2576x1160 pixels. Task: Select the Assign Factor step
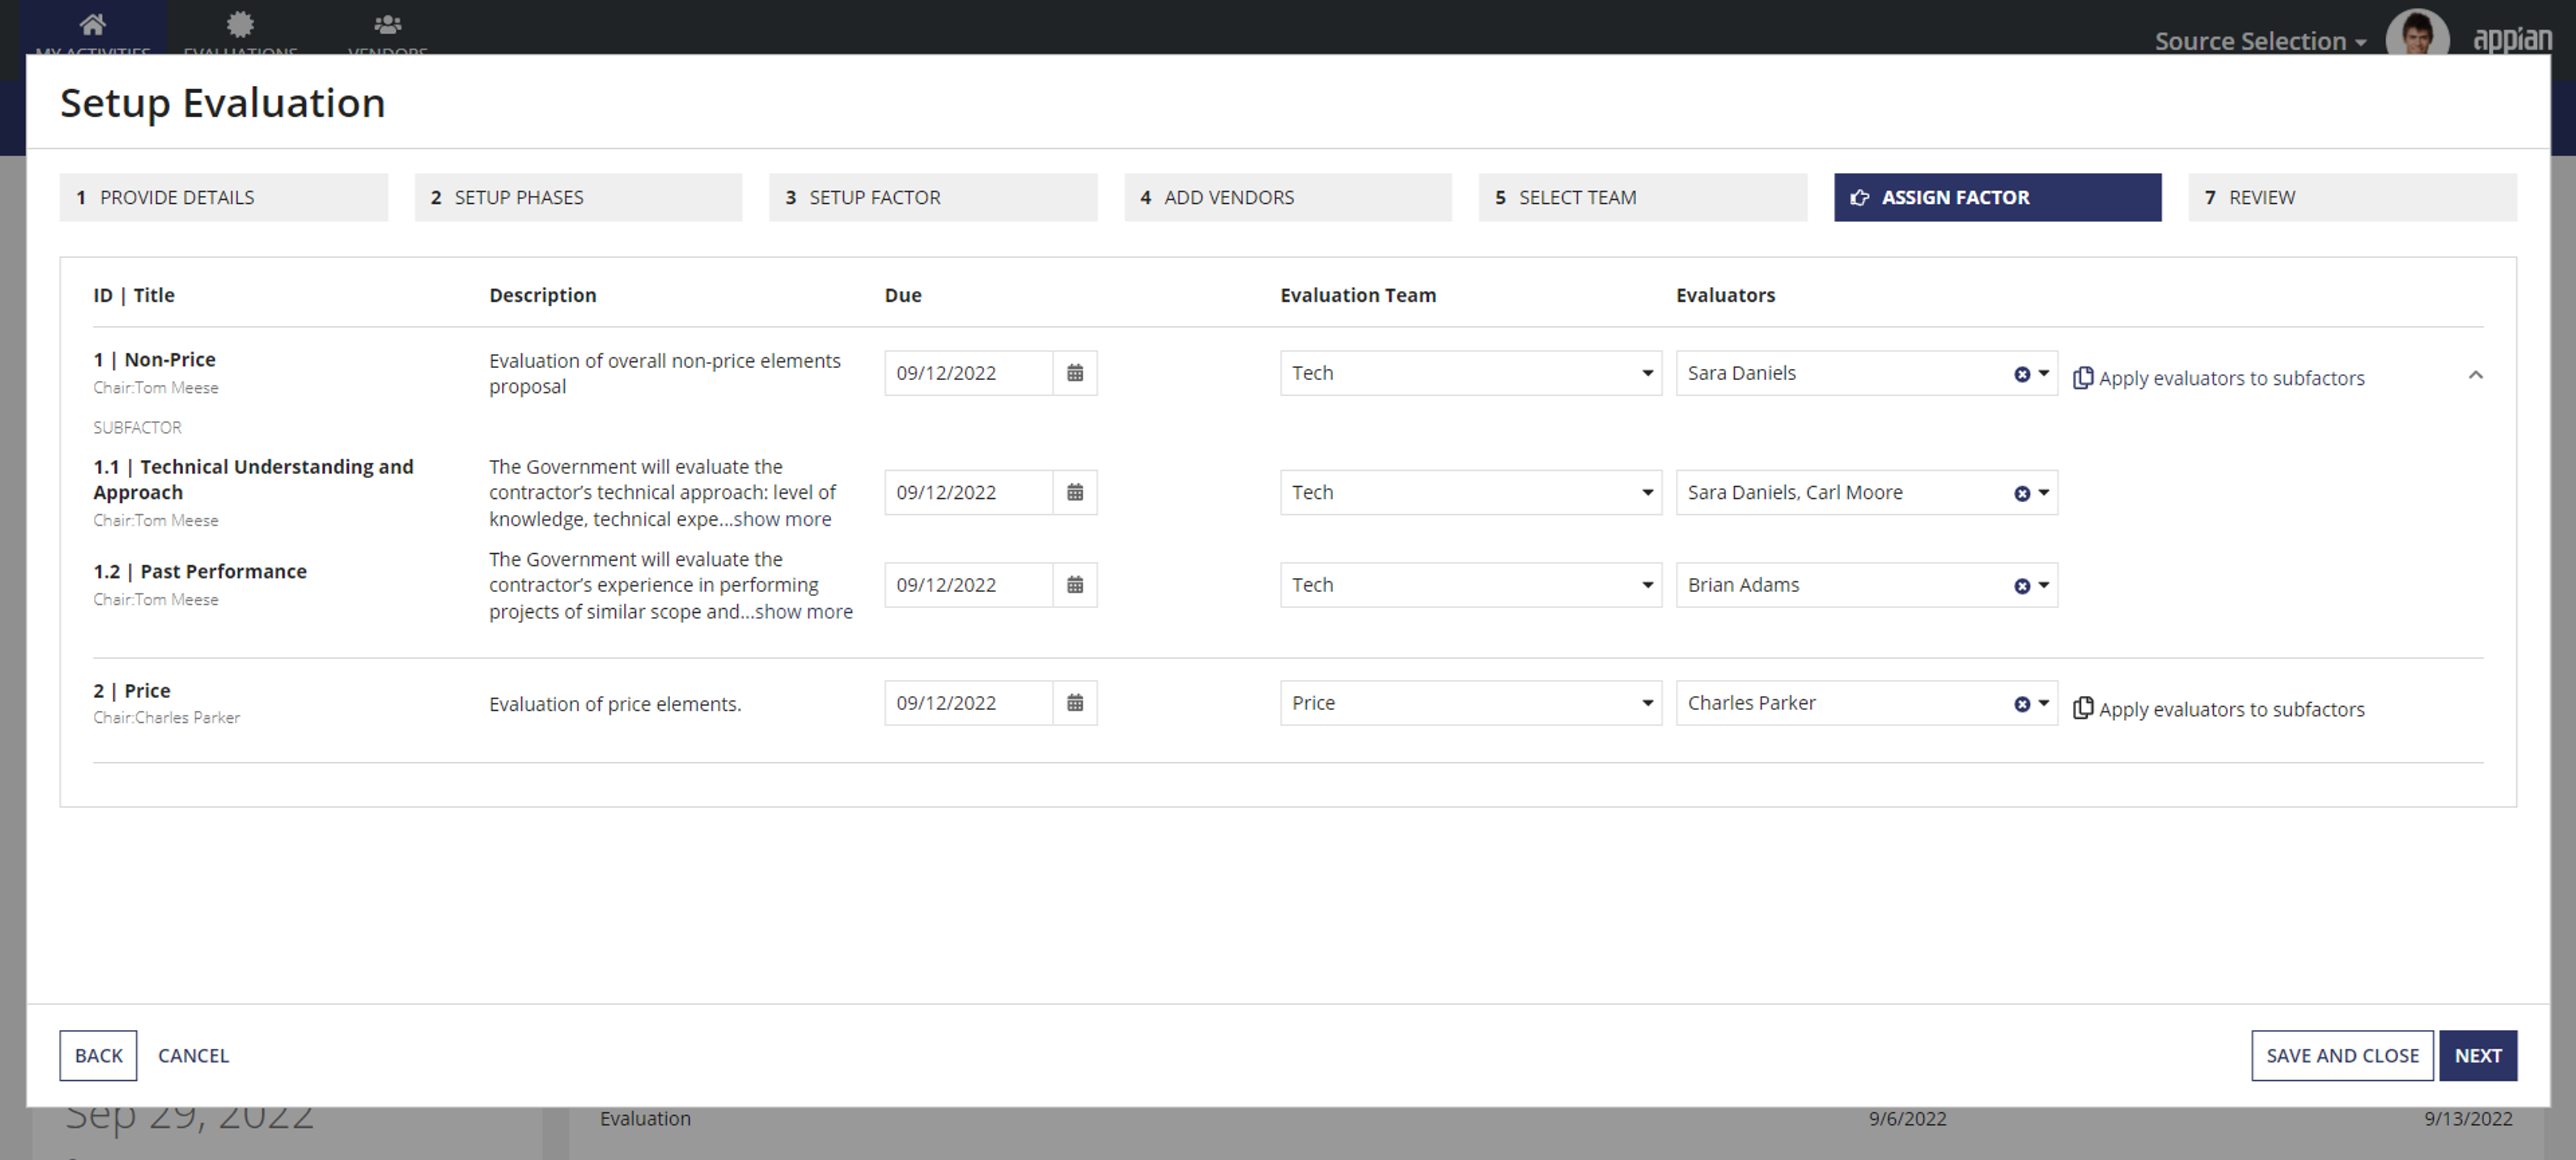pos(1997,197)
